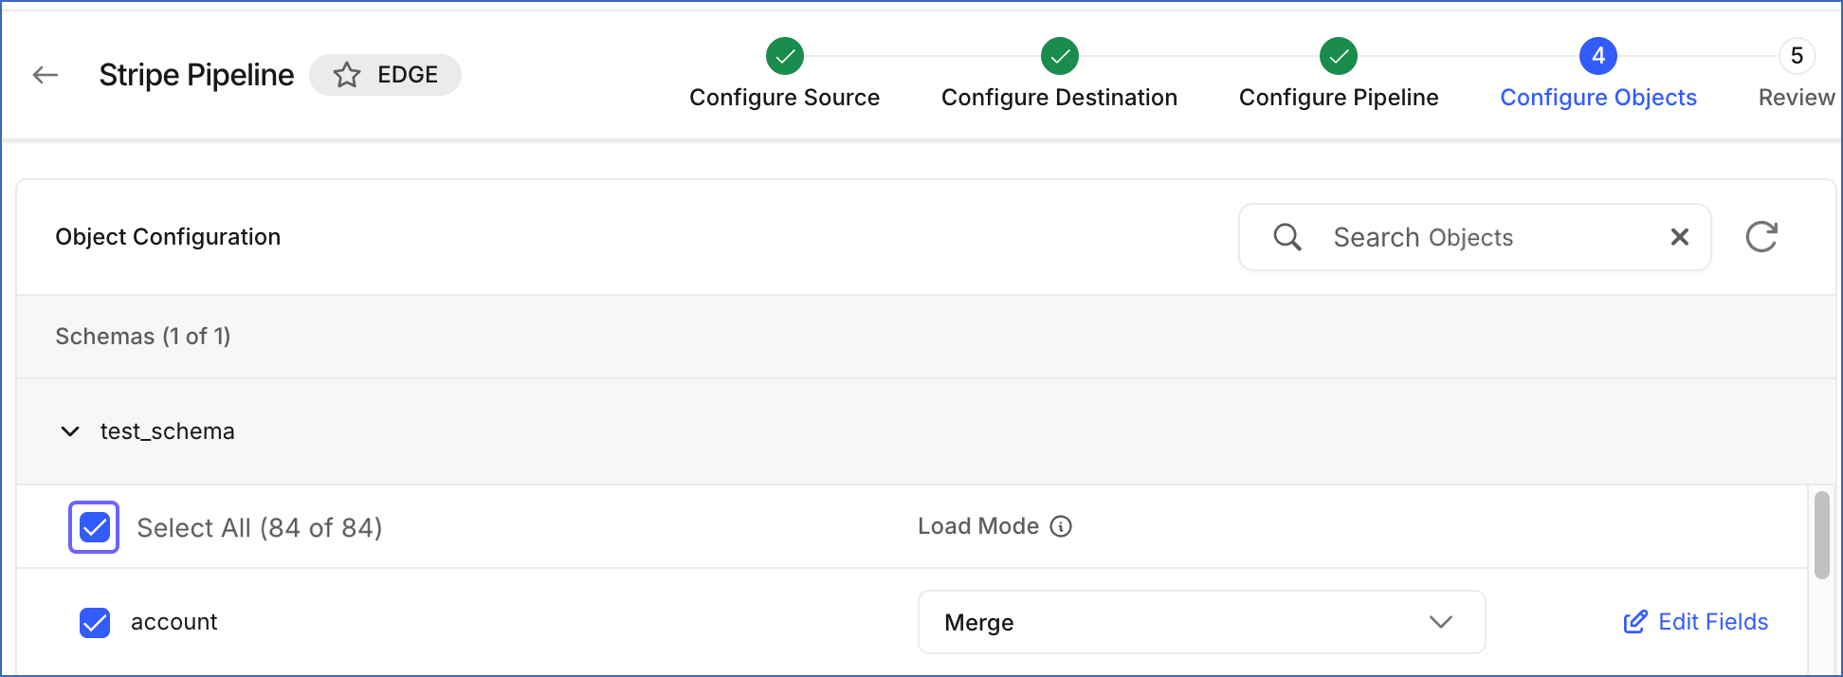Click the account object name

point(174,622)
